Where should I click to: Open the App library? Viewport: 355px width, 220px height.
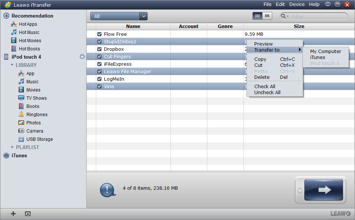click(x=30, y=73)
